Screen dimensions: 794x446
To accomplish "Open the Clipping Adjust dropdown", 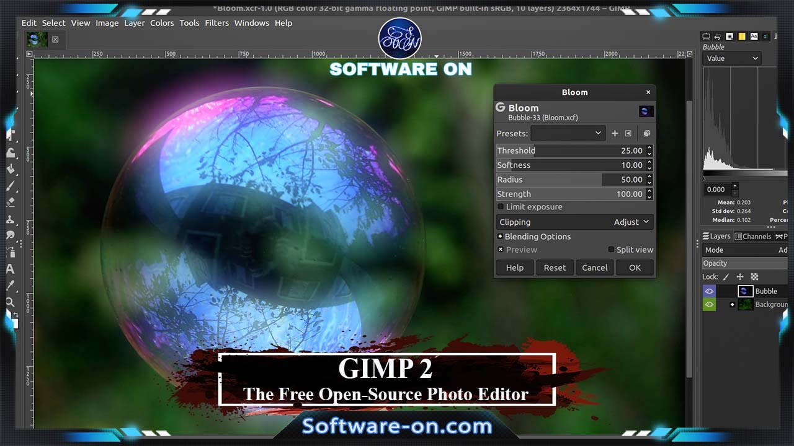I will 574,222.
